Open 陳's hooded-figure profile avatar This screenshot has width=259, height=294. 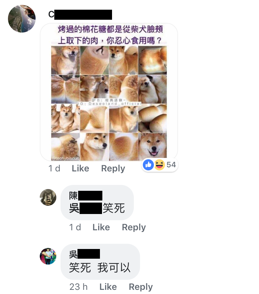point(48,197)
